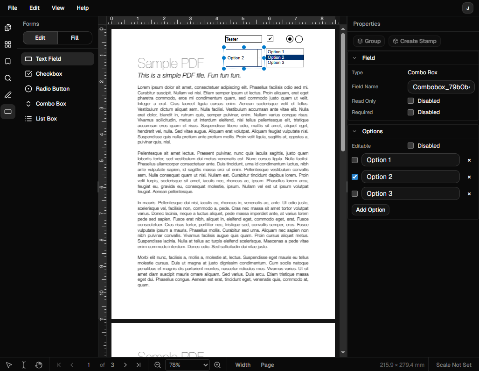Click the Add Option button
The image size is (479, 371).
(370, 209)
